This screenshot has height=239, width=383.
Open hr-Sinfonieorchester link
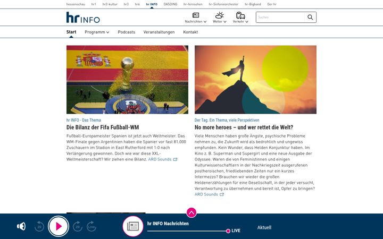click(223, 4)
